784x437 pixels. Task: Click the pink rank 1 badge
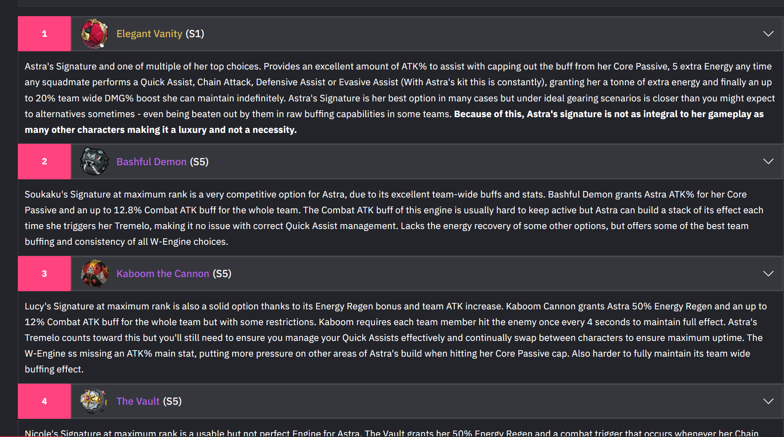(x=44, y=34)
